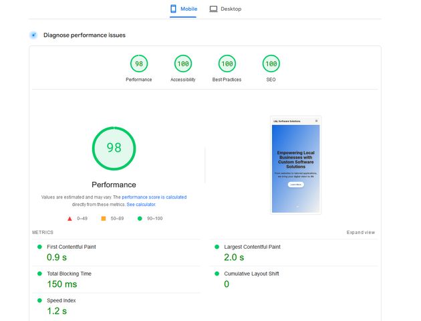The width and height of the screenshot is (421, 321).
Task: Click the Cumulative Layout Shift value 0
Action: (227, 284)
